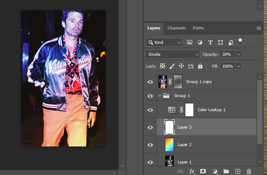Click layers panel vertical scrollbar thumb
The height and width of the screenshot is (175, 267).
[x=260, y=112]
